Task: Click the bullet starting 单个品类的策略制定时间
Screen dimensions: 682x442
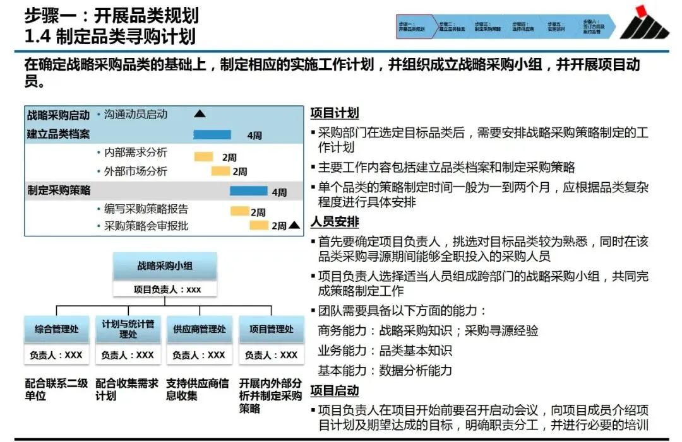Action: 483,194
